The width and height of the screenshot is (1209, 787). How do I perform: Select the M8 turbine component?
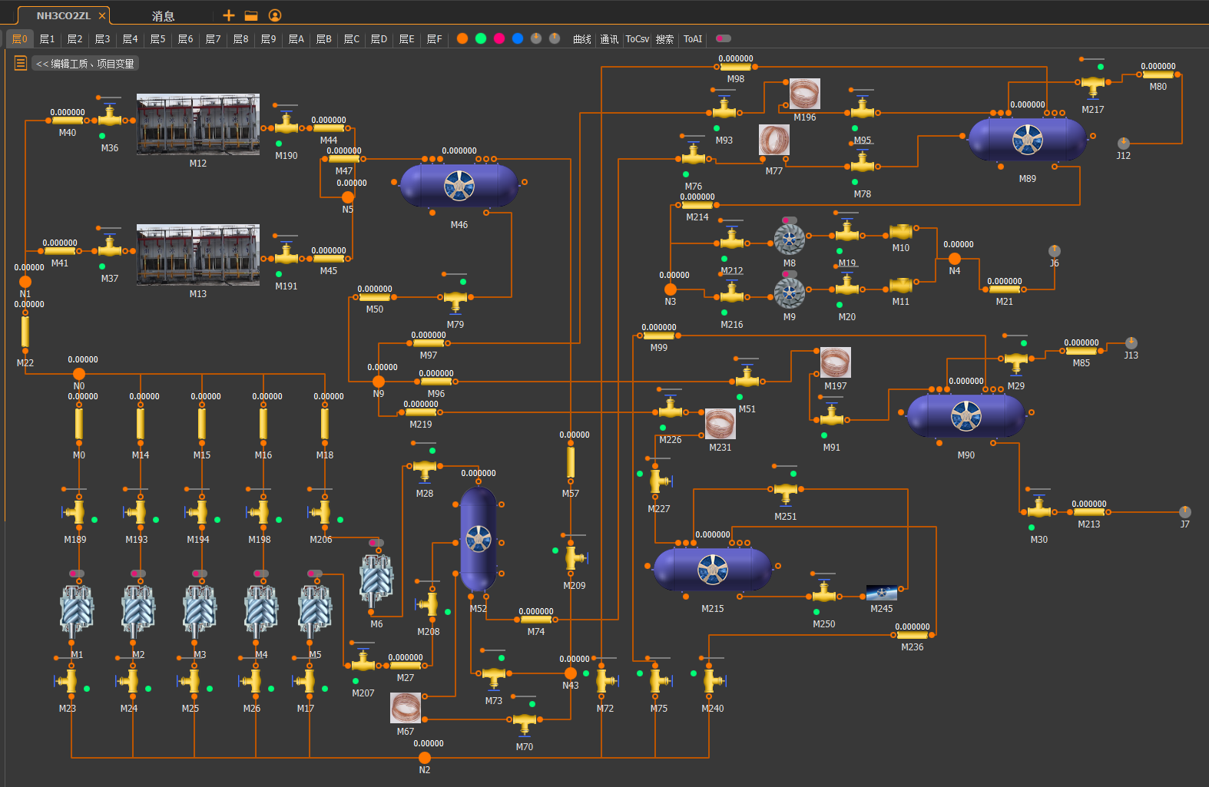(x=789, y=240)
